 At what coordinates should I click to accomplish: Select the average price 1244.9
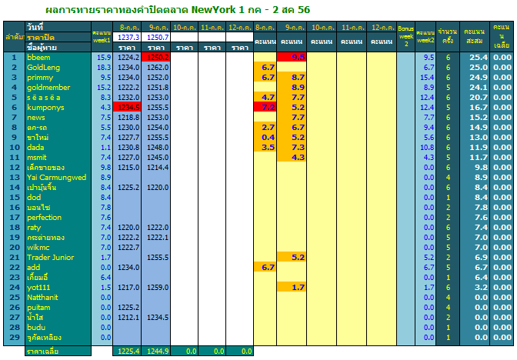click(x=155, y=351)
